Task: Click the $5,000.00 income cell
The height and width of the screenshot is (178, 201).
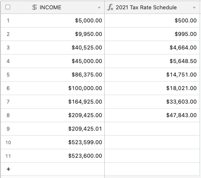Action: point(53,21)
